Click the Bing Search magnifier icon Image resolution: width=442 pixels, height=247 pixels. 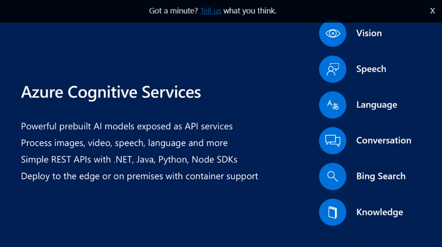tap(332, 176)
